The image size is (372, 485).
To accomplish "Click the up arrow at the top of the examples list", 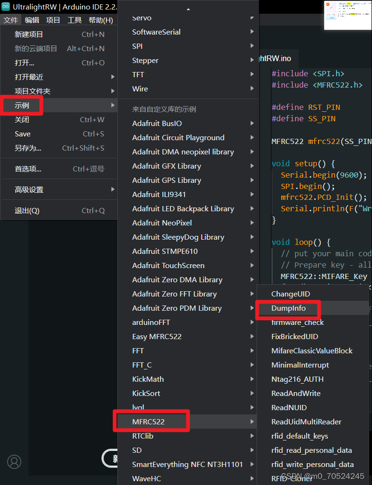I will click(x=188, y=9).
